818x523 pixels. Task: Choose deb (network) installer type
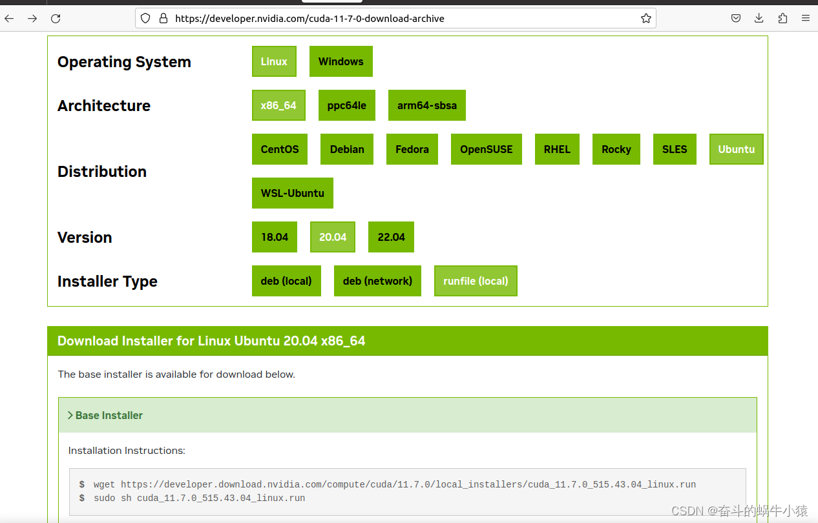point(377,281)
